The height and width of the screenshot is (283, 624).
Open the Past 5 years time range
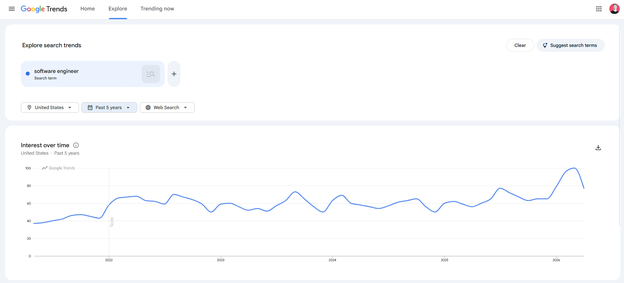[109, 107]
